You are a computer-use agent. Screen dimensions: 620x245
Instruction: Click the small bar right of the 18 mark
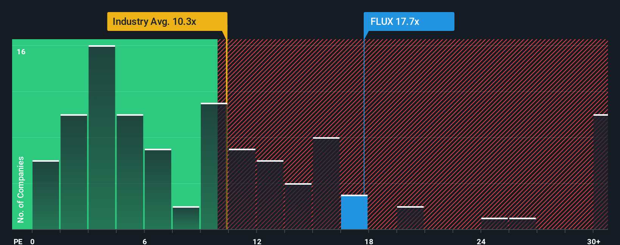pyautogui.click(x=410, y=218)
